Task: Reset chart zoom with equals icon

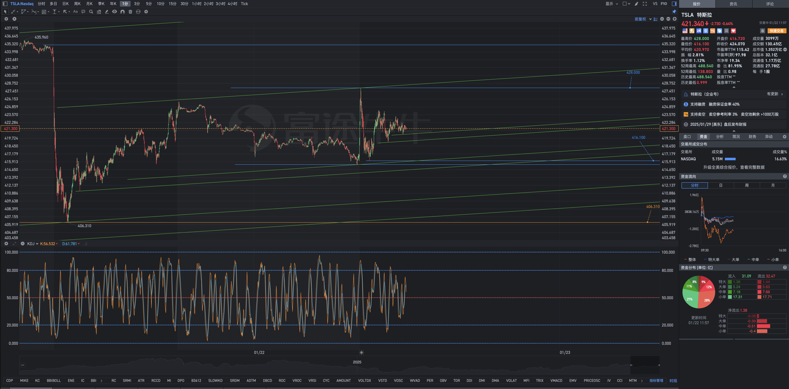Action: 662,19
